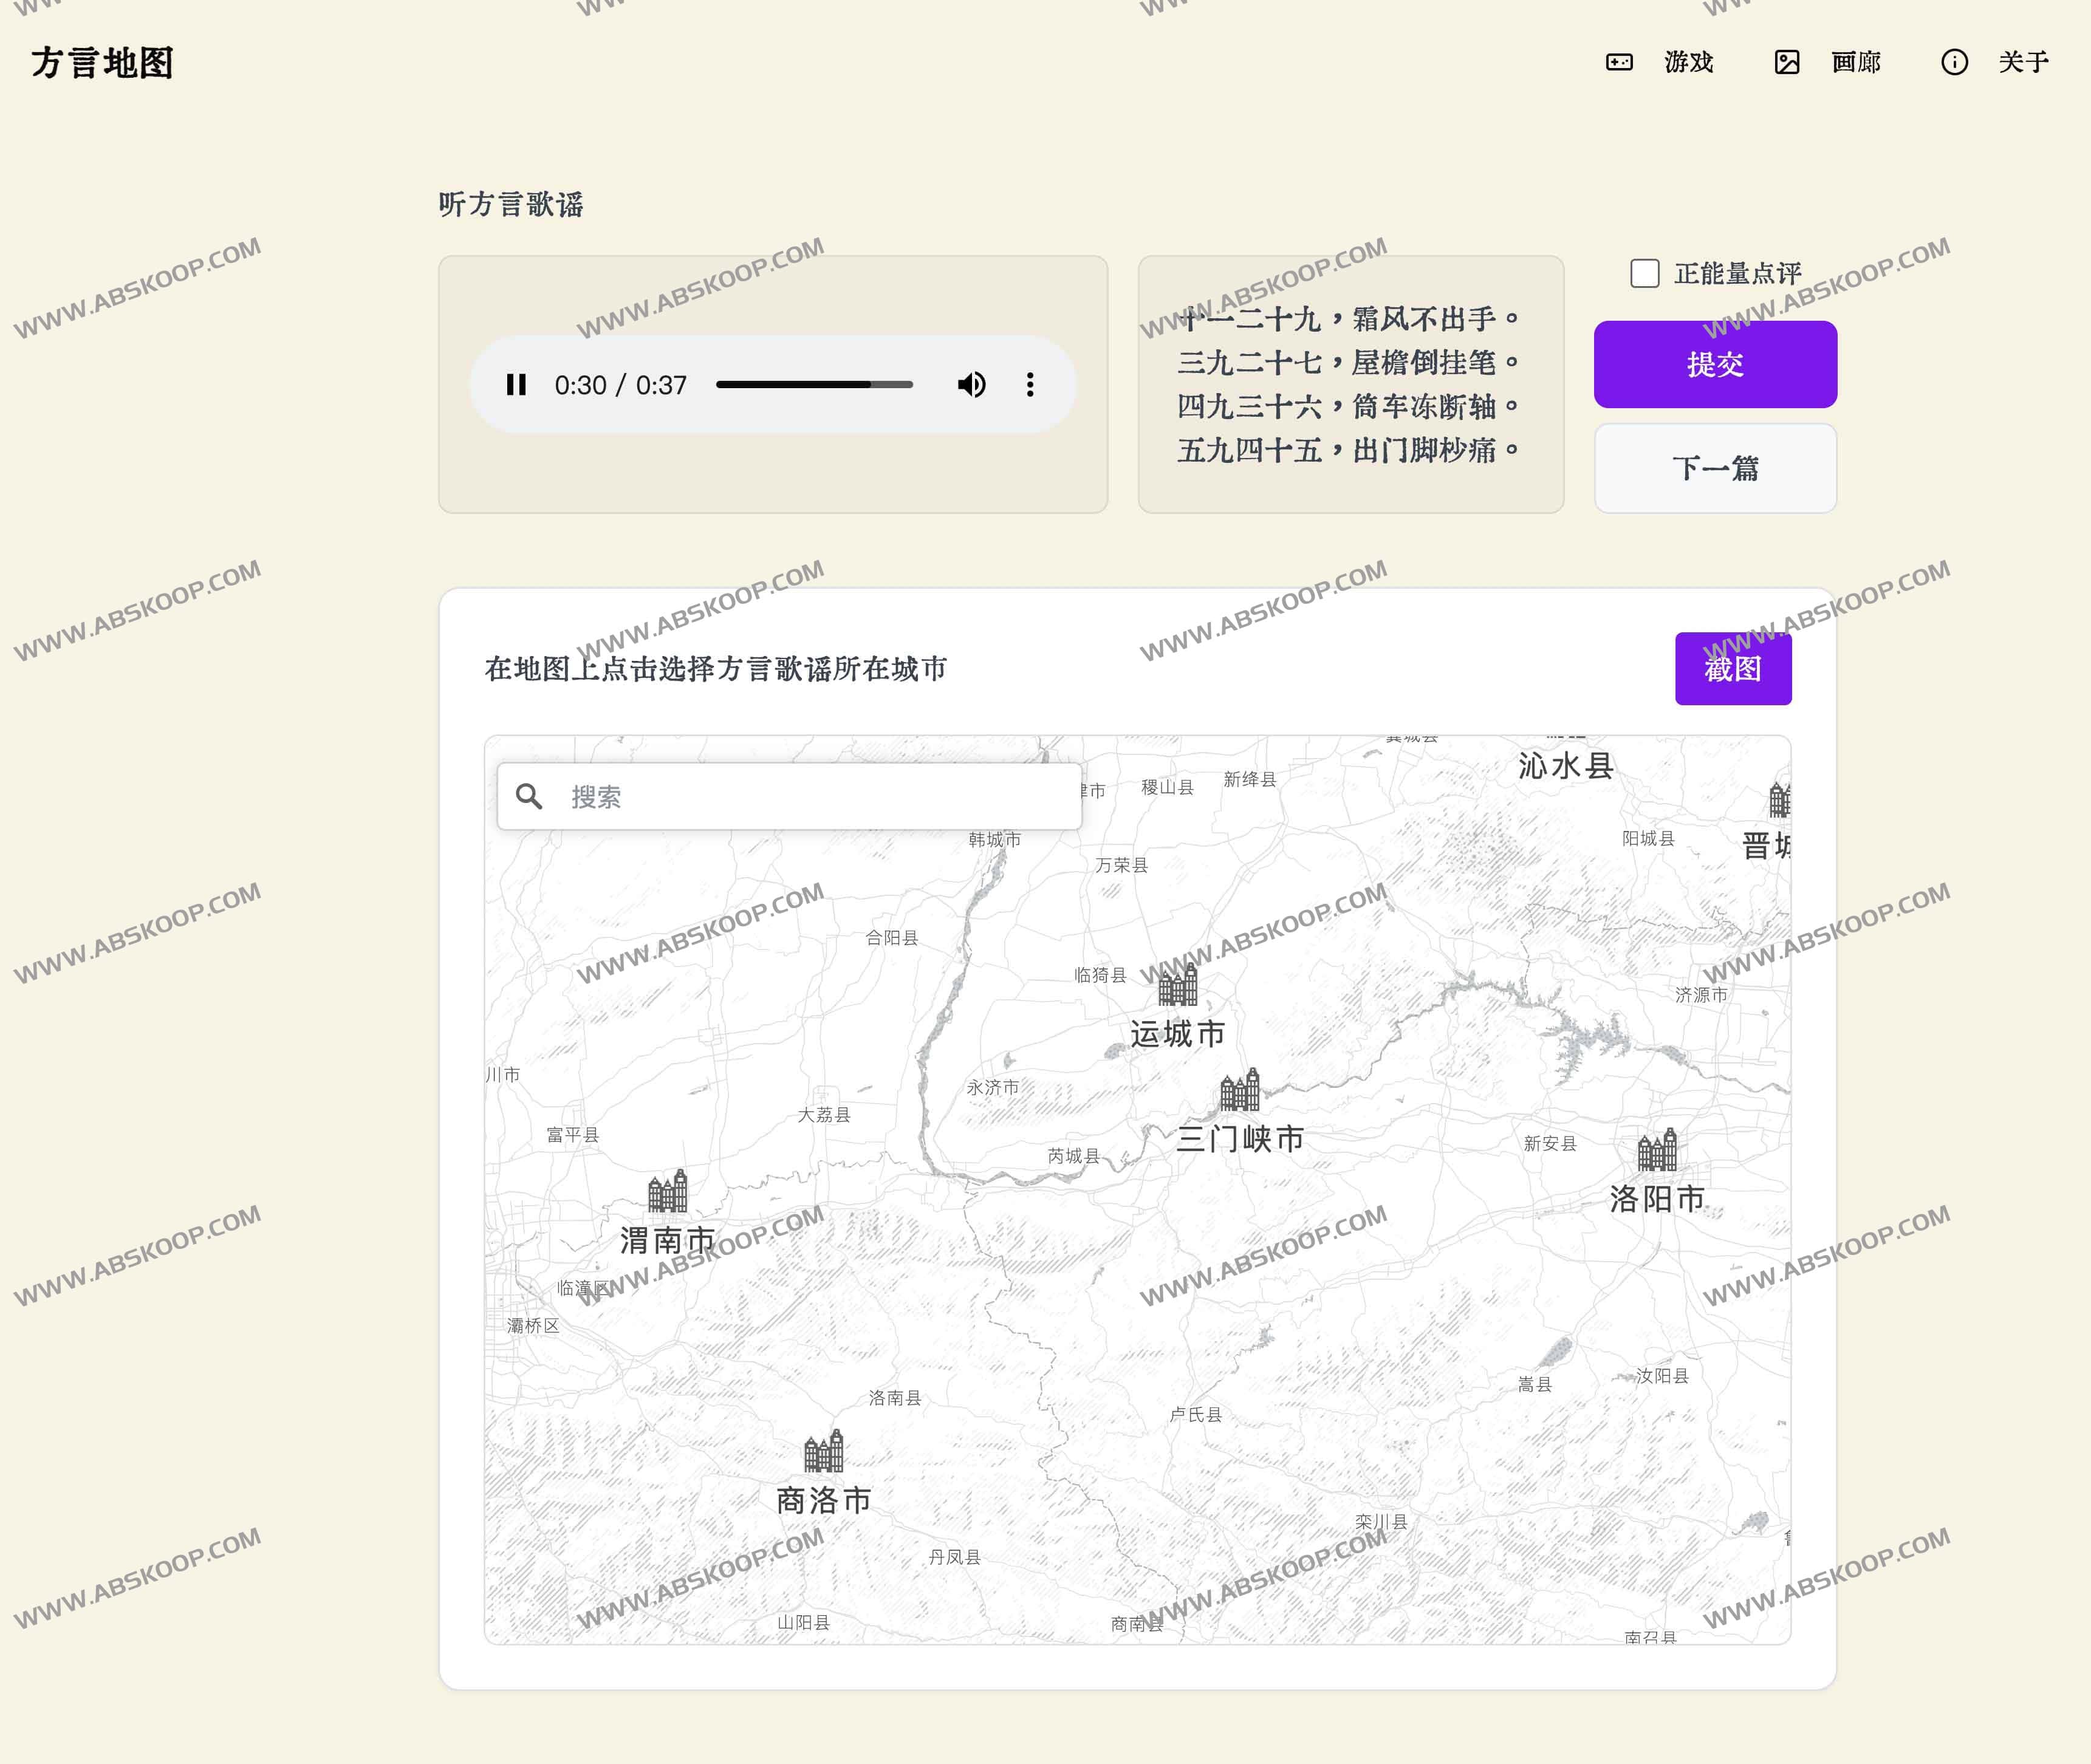Choose 商洛市 city marker icon
The image size is (2091, 1764).
pos(823,1452)
